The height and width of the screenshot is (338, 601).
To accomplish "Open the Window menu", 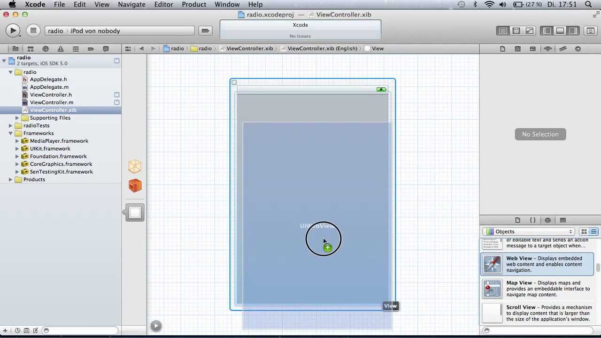I will [227, 5].
